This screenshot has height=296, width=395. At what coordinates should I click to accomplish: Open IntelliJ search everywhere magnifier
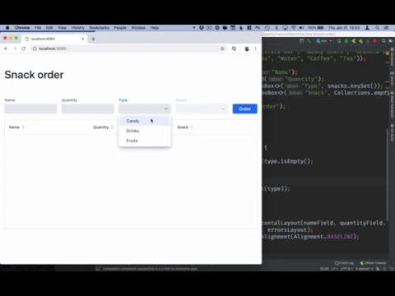pyautogui.click(x=383, y=41)
